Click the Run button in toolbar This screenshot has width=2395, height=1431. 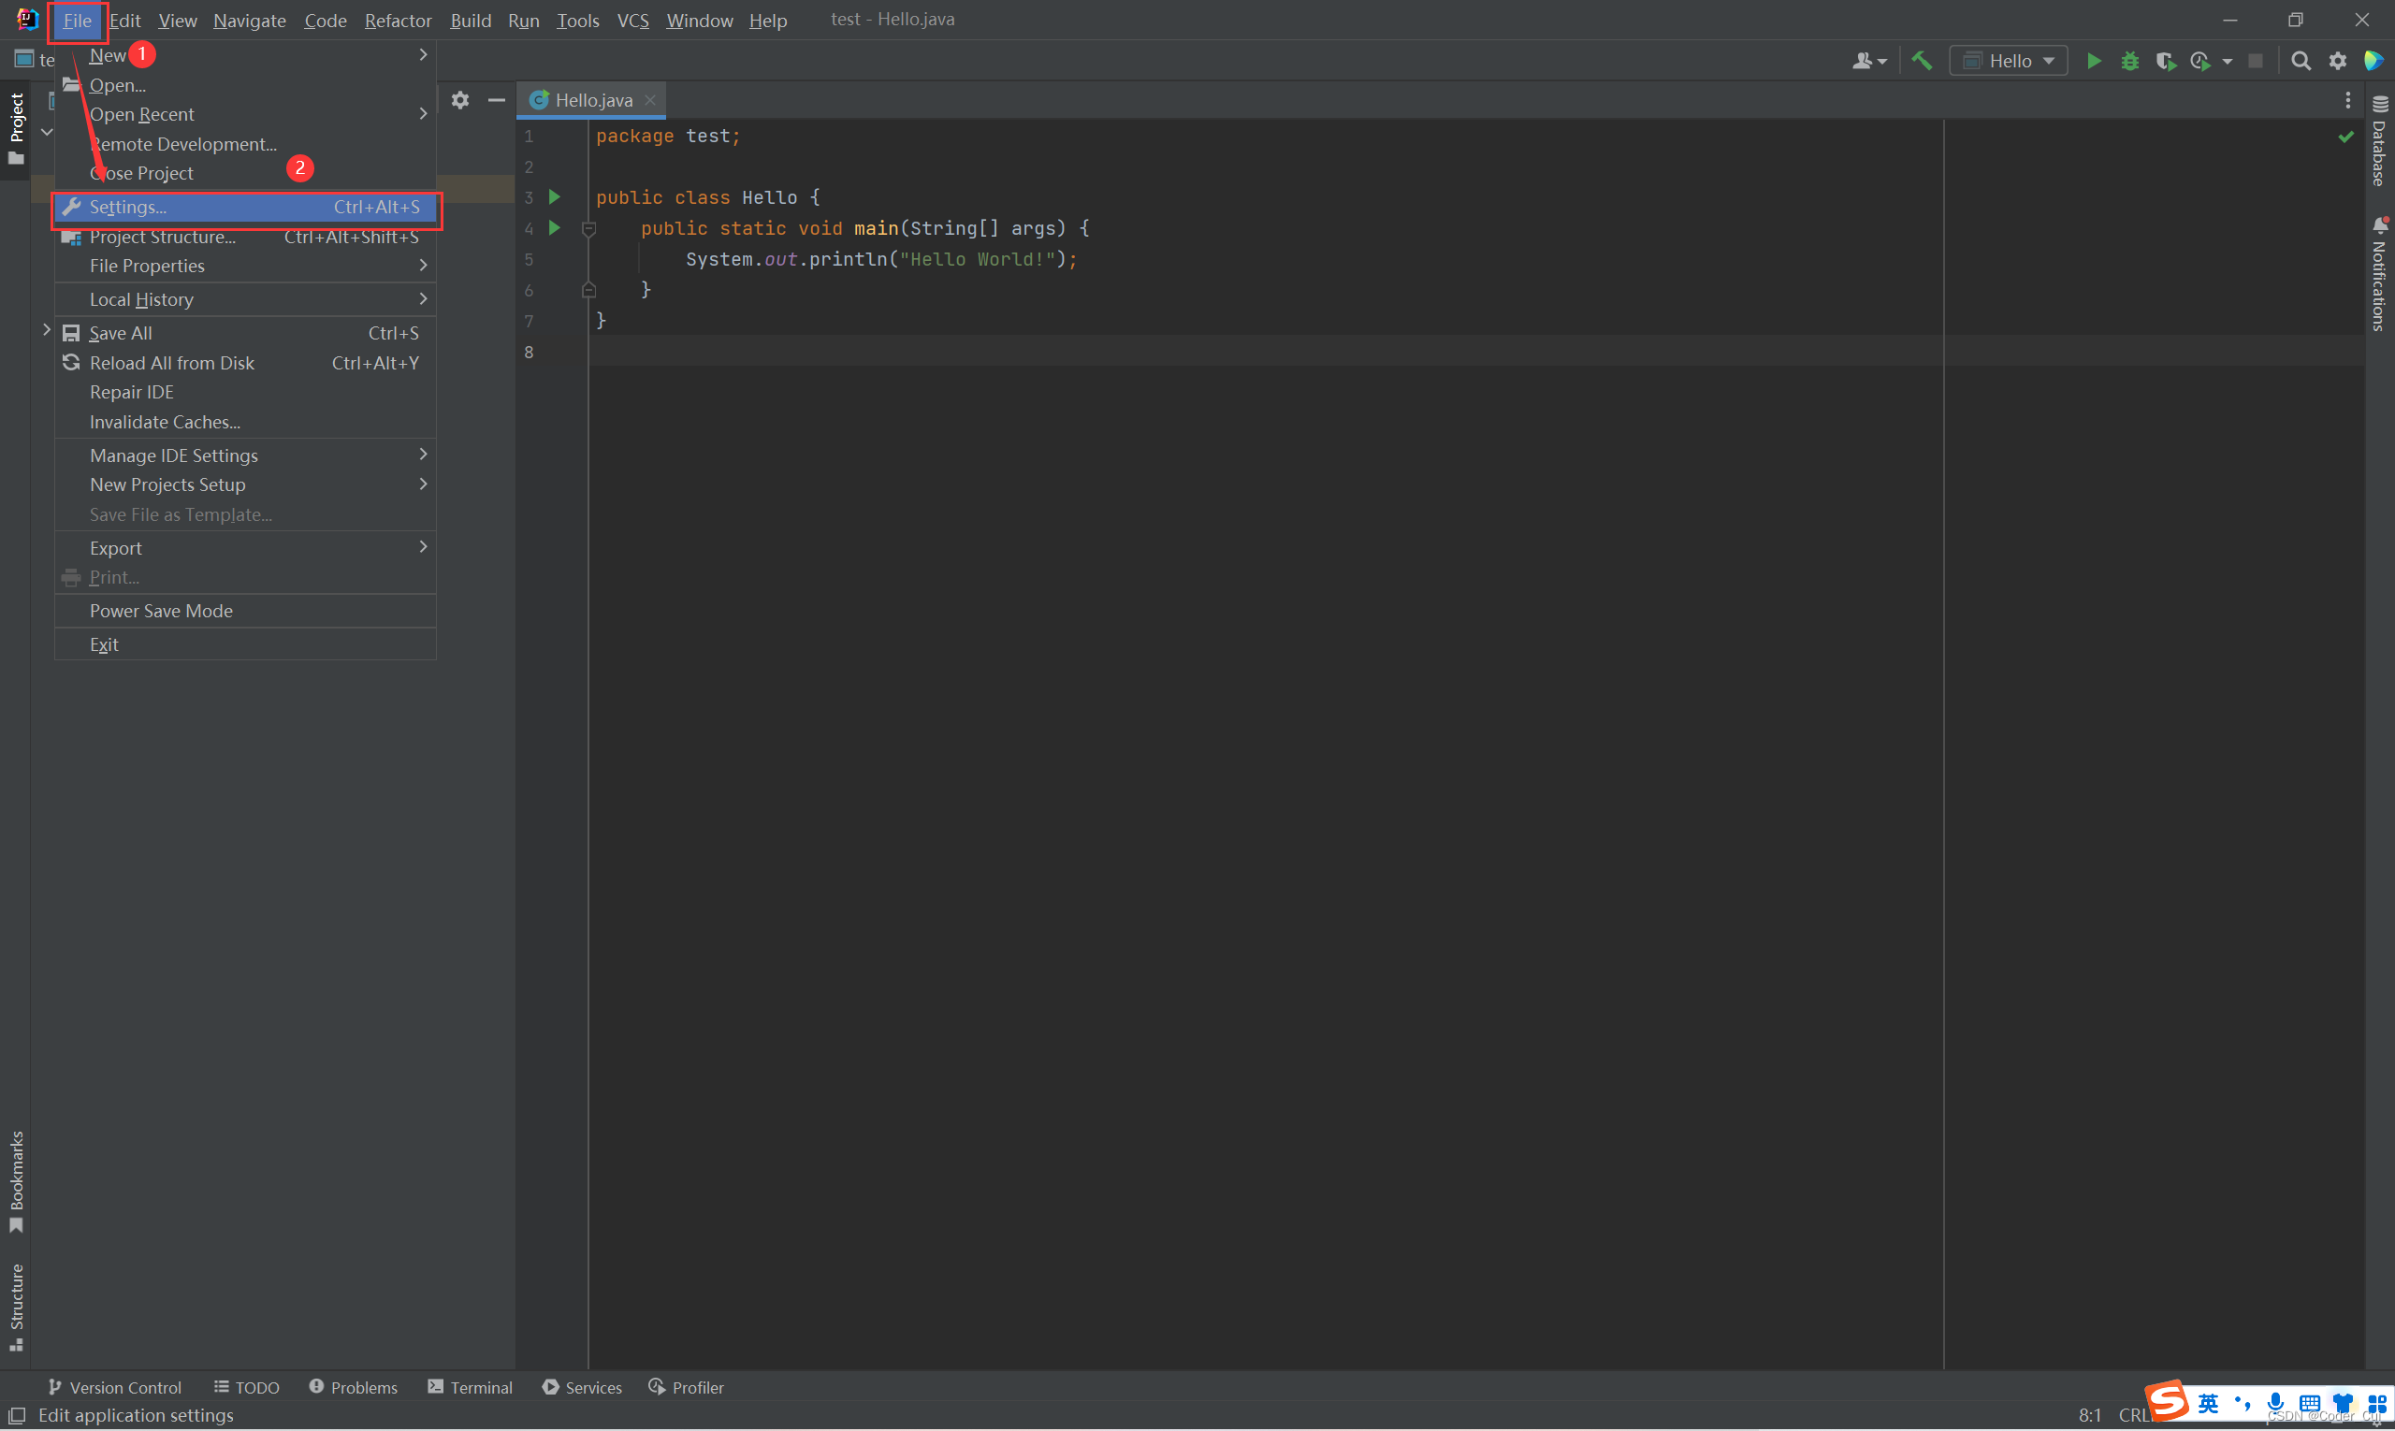pos(2092,62)
